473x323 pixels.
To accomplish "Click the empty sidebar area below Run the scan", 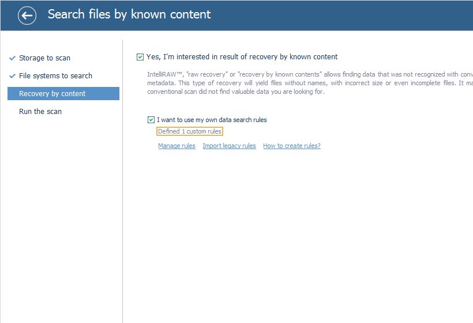I will [61, 219].
